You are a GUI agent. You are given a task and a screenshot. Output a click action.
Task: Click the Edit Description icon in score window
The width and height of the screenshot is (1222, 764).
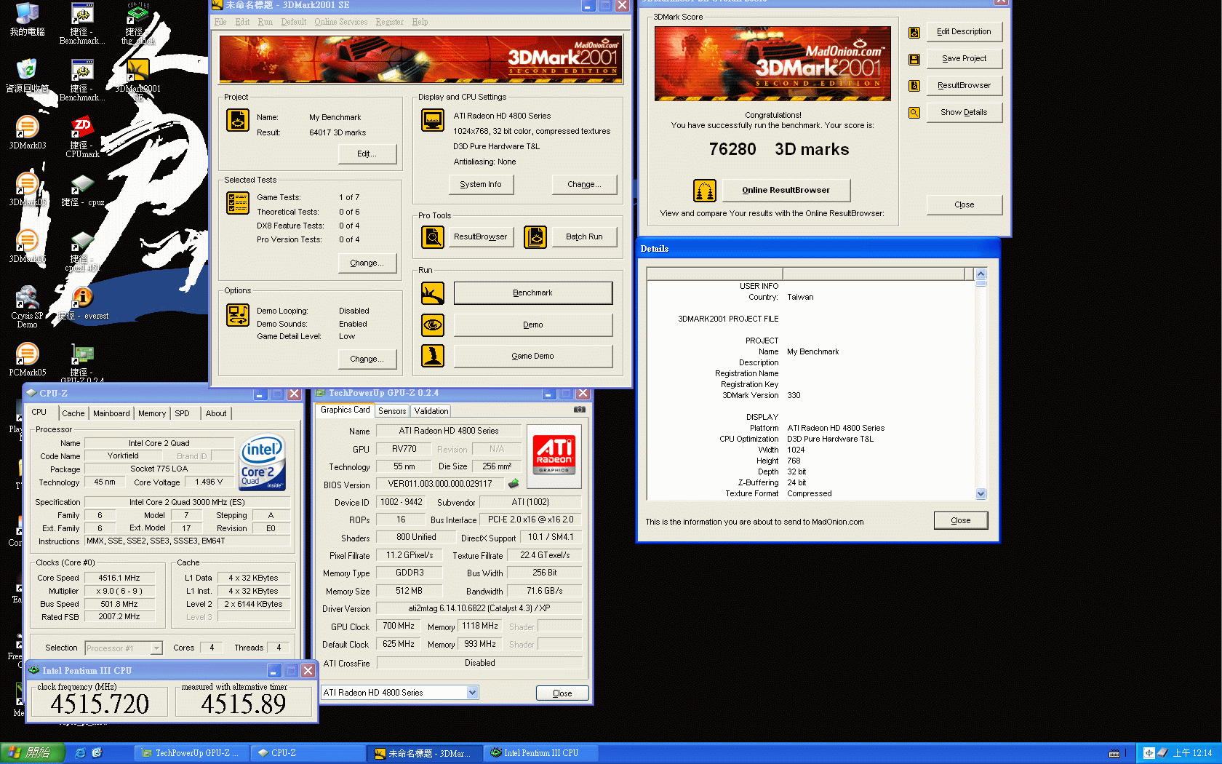pos(914,32)
